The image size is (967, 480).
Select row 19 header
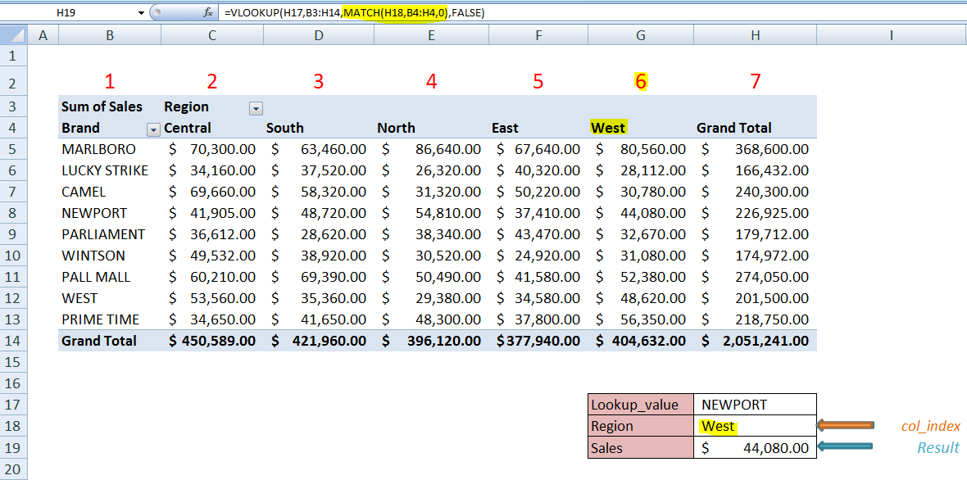pos(14,448)
